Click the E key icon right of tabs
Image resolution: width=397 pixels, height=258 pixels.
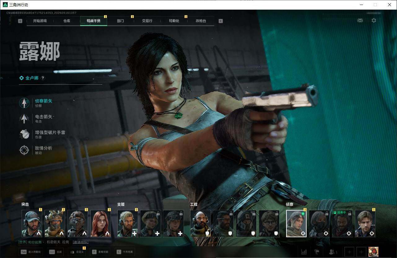[220, 21]
